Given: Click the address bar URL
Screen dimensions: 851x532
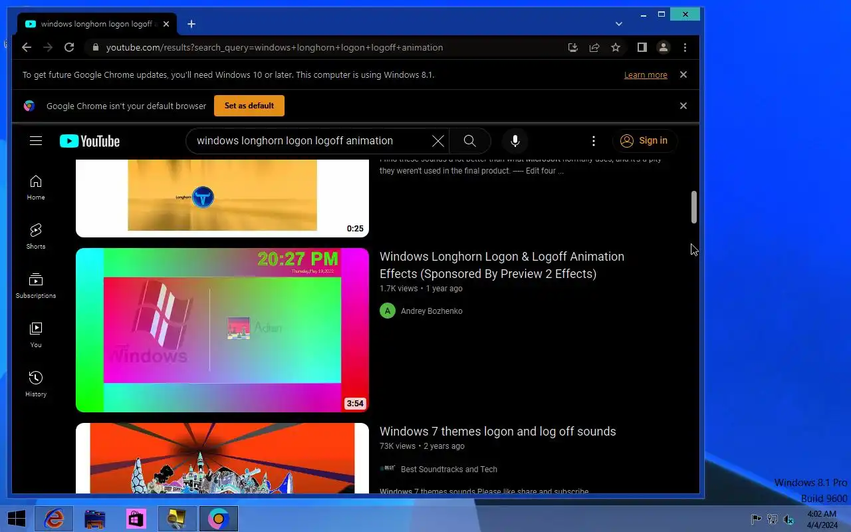Looking at the screenshot, I should click(x=275, y=48).
